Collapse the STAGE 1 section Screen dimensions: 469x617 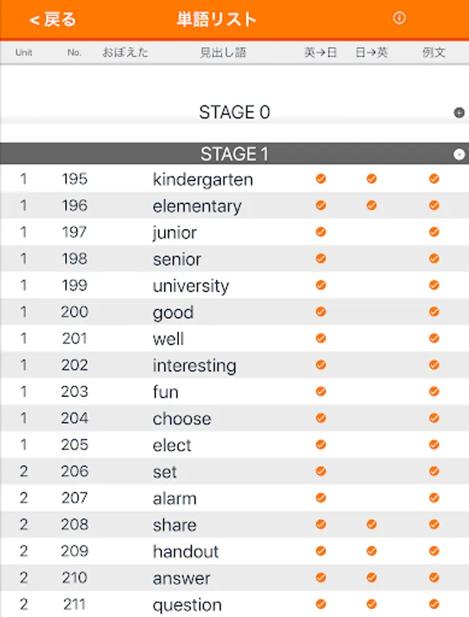click(x=459, y=154)
